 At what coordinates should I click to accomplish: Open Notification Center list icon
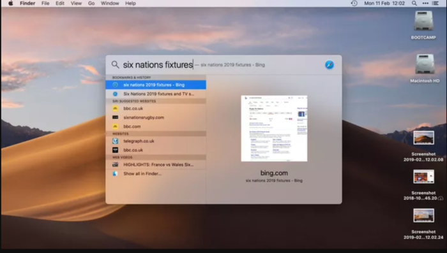click(x=436, y=3)
